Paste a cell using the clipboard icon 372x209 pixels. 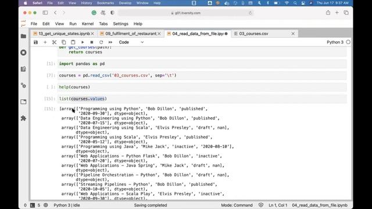pyautogui.click(x=73, y=42)
